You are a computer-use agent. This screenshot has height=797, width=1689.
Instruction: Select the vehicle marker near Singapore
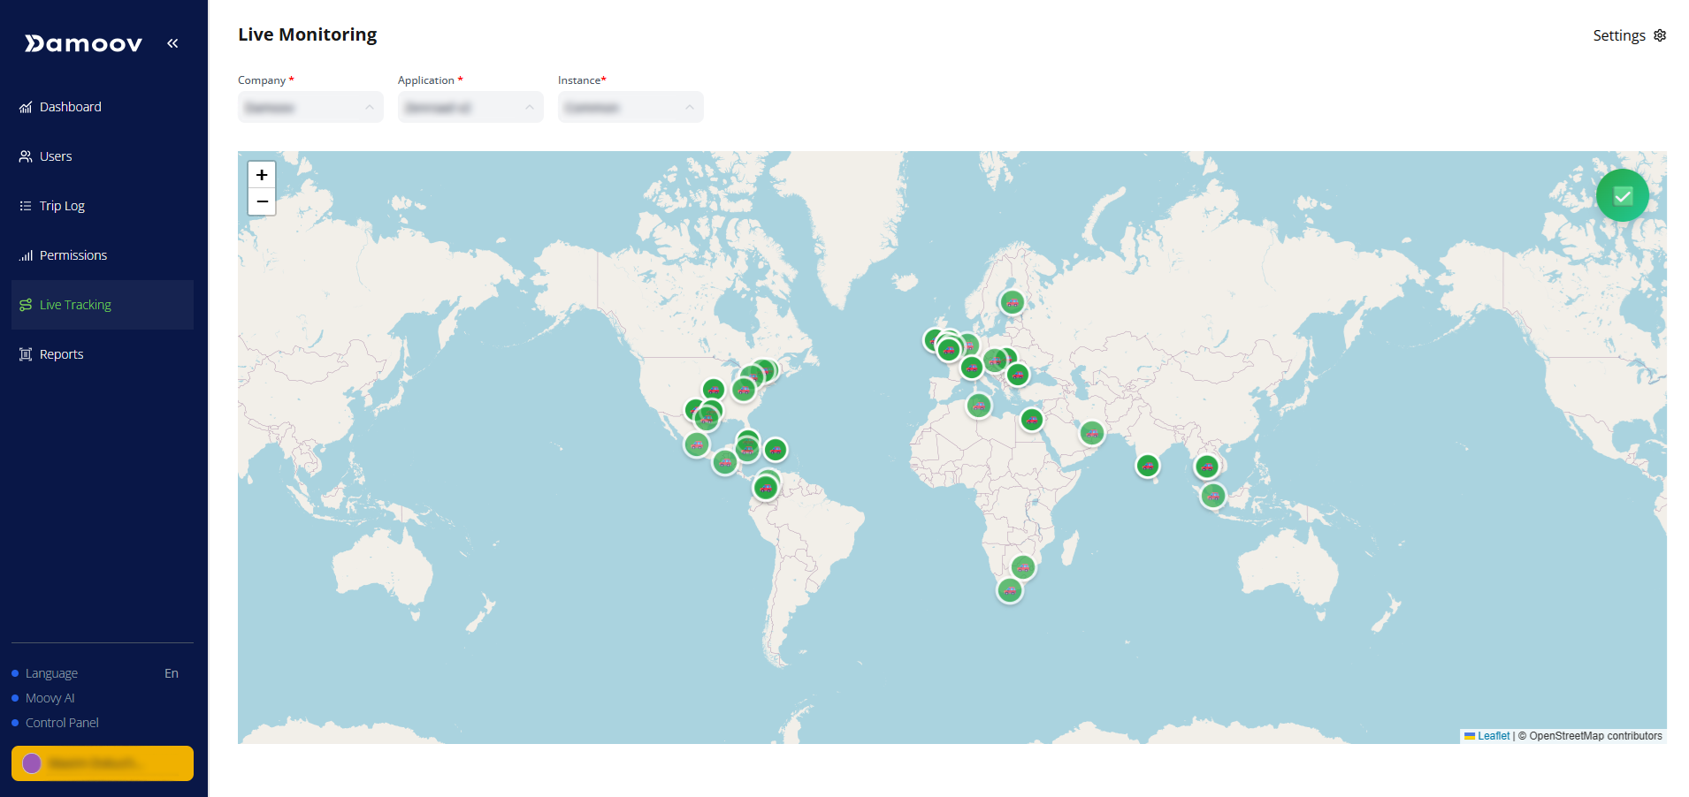[1213, 496]
